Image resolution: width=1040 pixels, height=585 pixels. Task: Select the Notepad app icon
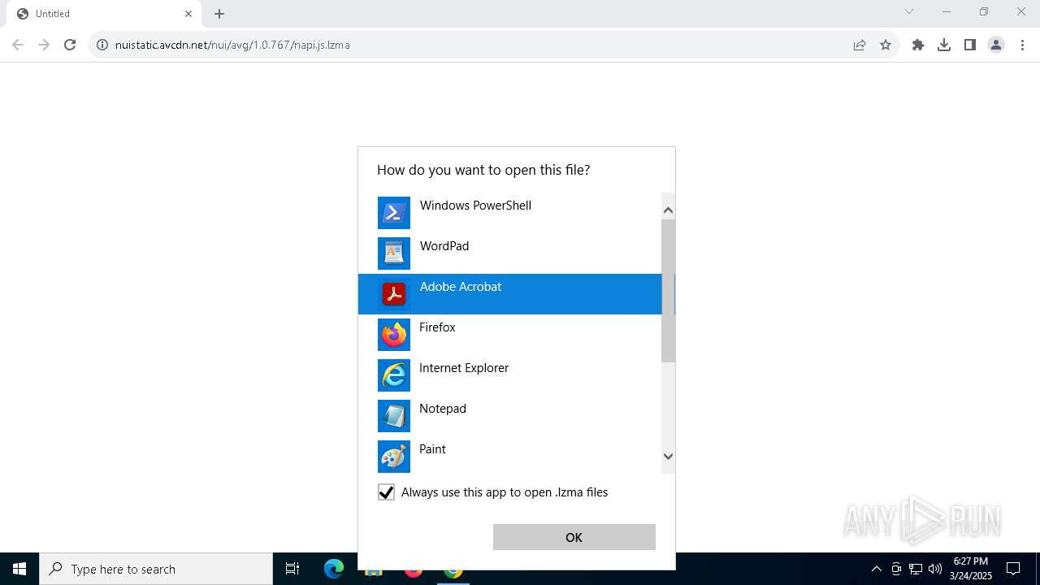[394, 416]
